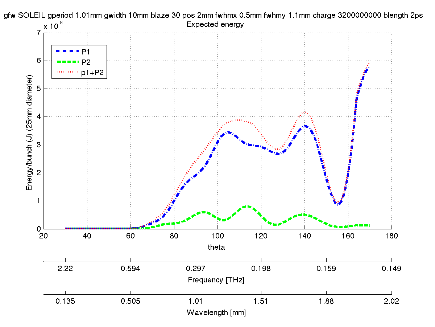This screenshot has height=327, width=435.
Task: Click wavelength tick label 2.02
Action: (x=391, y=301)
